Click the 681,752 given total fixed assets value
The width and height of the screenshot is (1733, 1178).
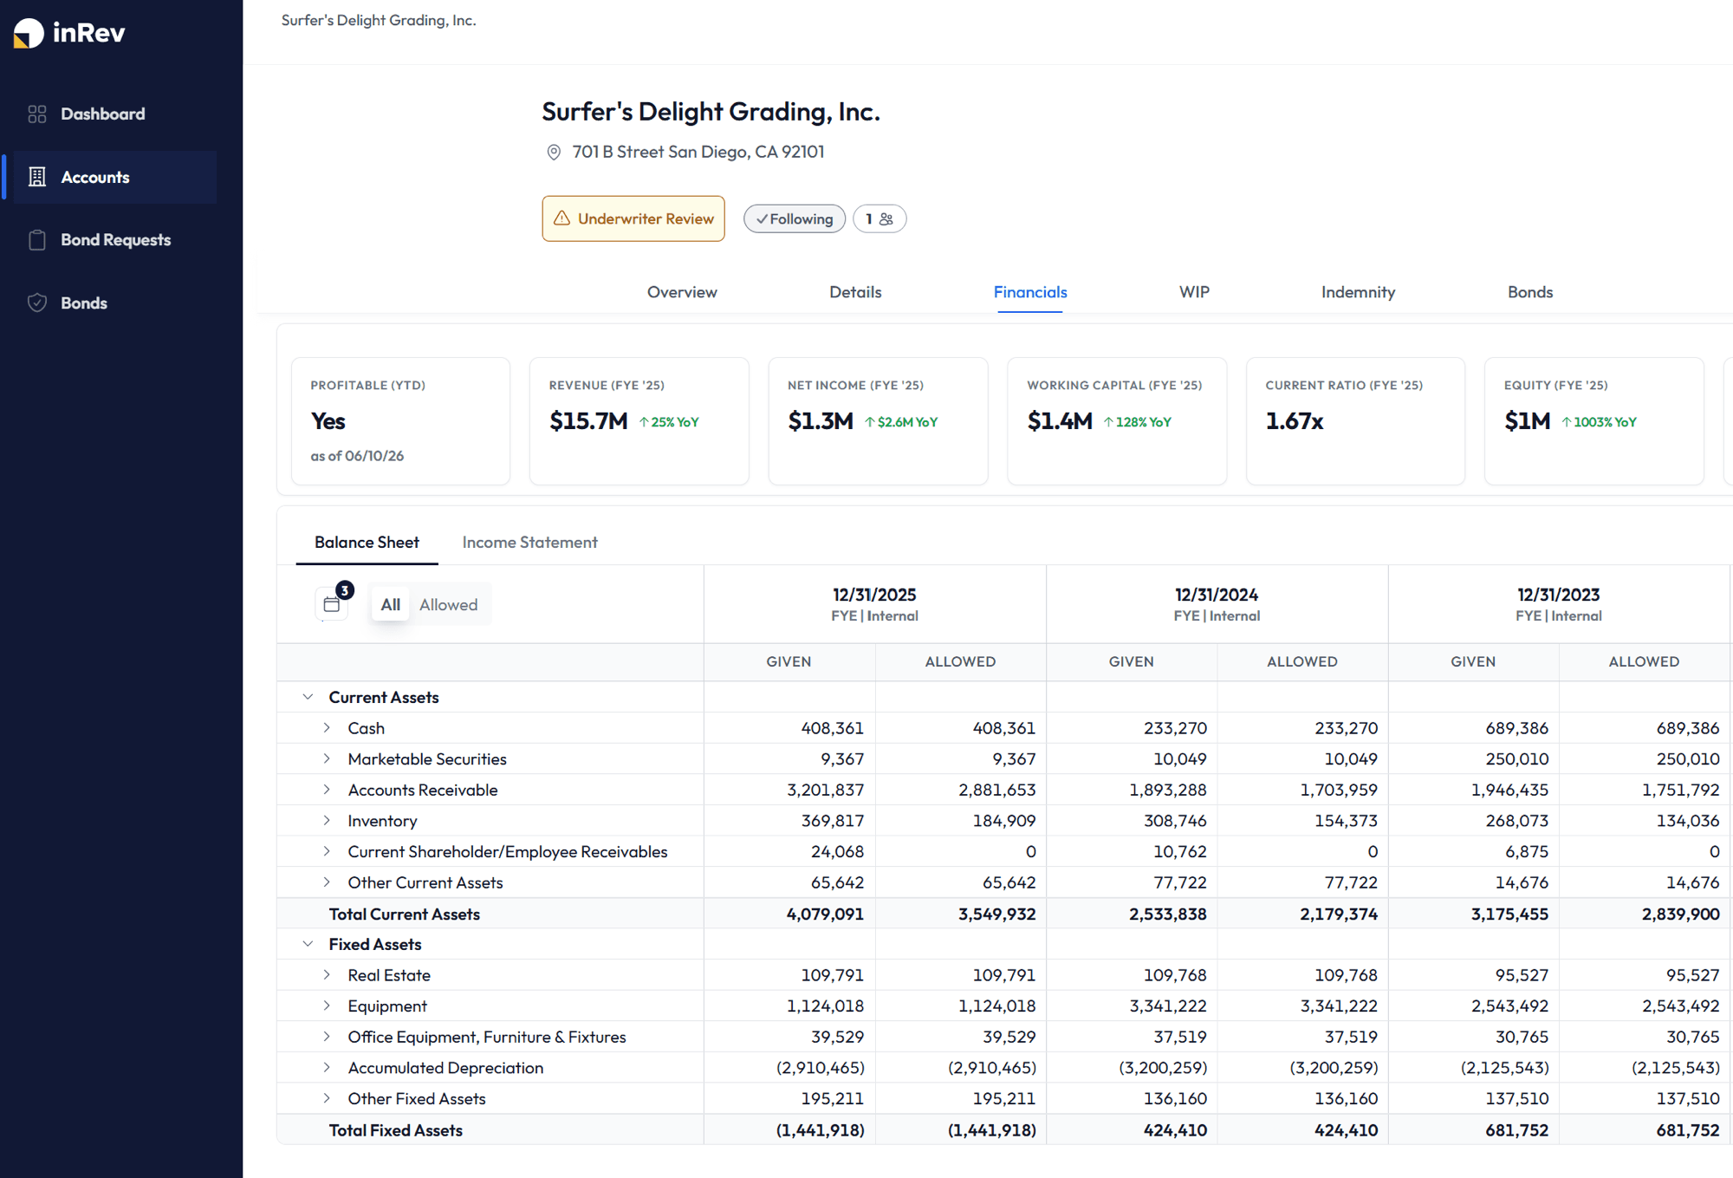[1516, 1130]
